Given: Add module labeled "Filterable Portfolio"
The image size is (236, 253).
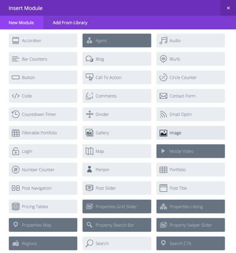Looking at the screenshot, I should click(43, 132).
